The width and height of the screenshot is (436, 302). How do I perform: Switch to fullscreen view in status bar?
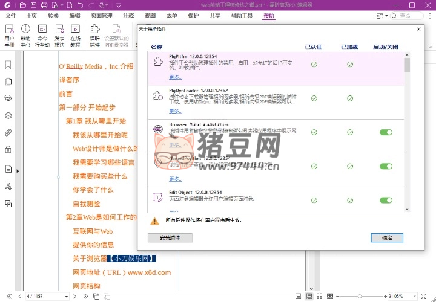click(423, 297)
